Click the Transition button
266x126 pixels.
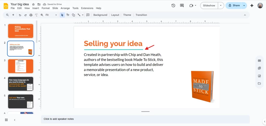(141, 15)
